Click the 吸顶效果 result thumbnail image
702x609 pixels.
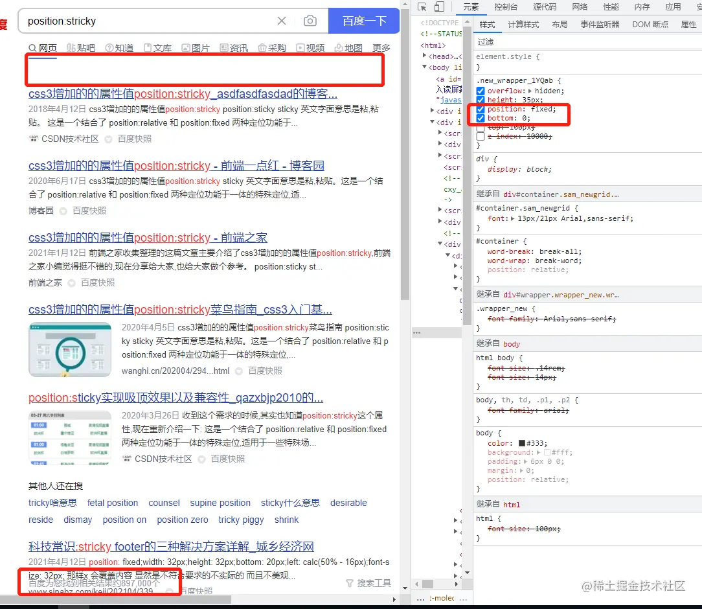point(70,437)
